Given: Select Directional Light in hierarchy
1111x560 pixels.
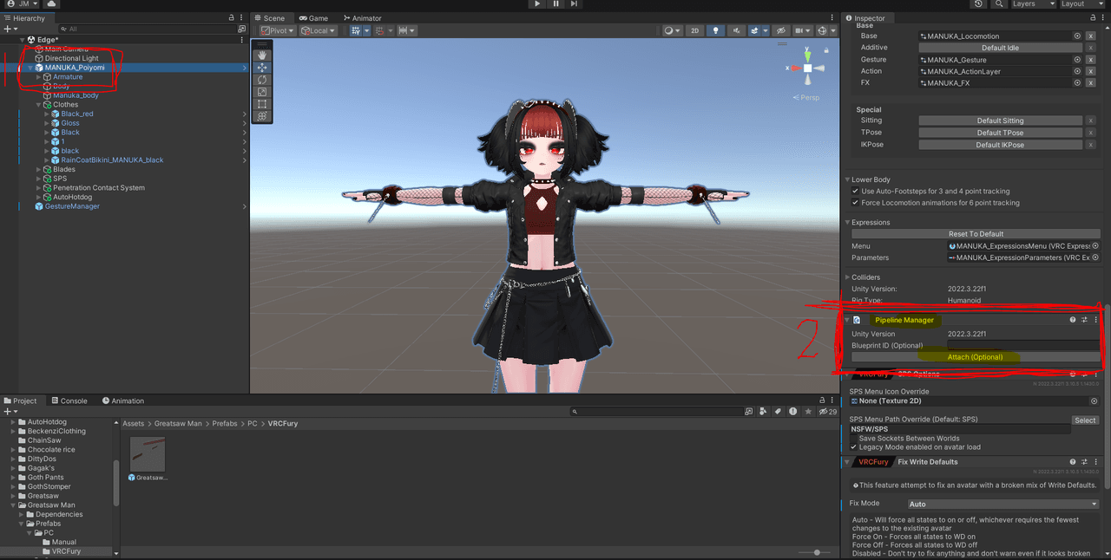Looking at the screenshot, I should [71, 59].
